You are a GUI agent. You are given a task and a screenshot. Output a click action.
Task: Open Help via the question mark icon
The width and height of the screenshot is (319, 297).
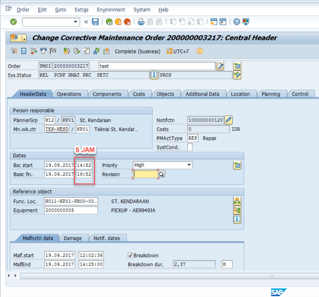coord(237,22)
